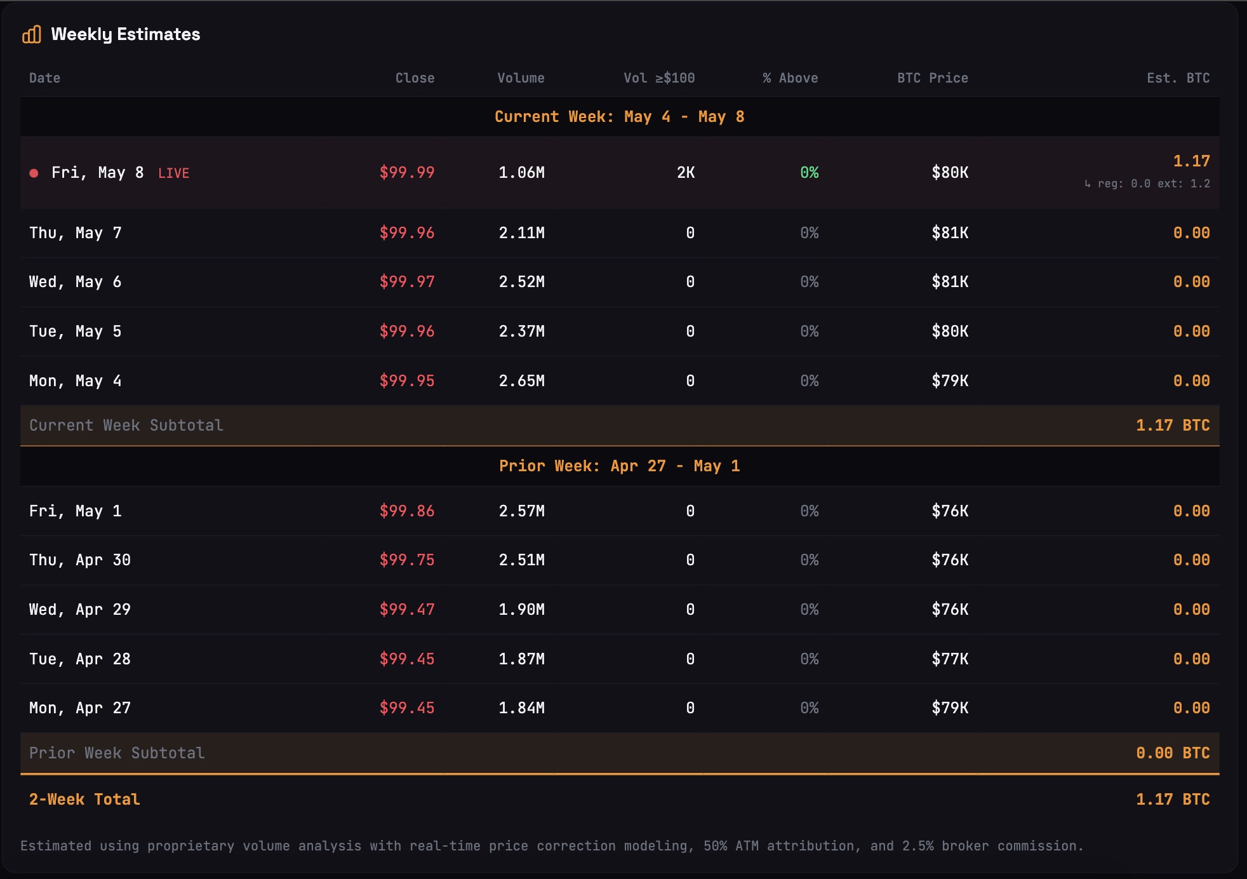Sort by the Close column header
This screenshot has width=1247, height=879.
click(415, 78)
